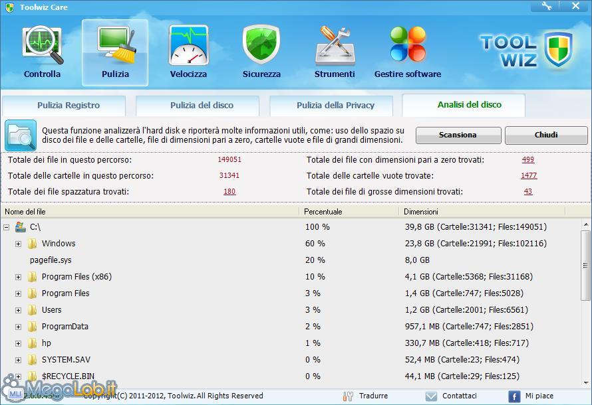Collapse the C:\ root node
This screenshot has height=405, width=592.
pyautogui.click(x=7, y=227)
